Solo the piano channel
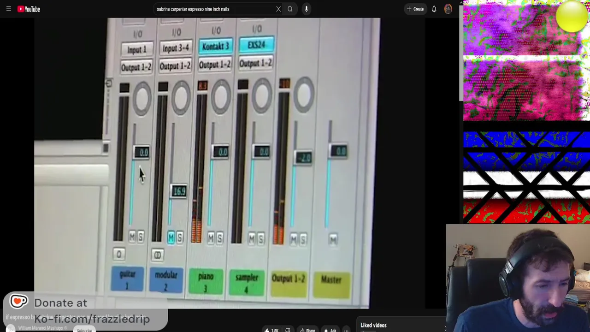 219,238
